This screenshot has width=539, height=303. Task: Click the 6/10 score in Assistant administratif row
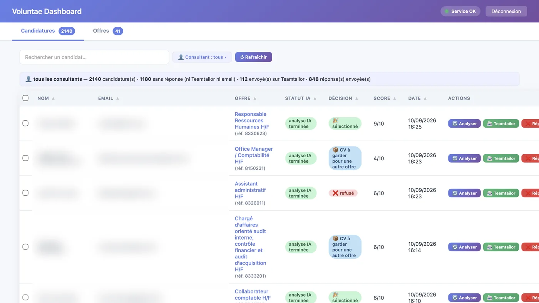379,193
